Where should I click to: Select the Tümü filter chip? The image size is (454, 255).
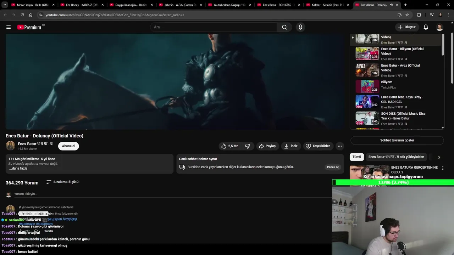pyautogui.click(x=357, y=157)
